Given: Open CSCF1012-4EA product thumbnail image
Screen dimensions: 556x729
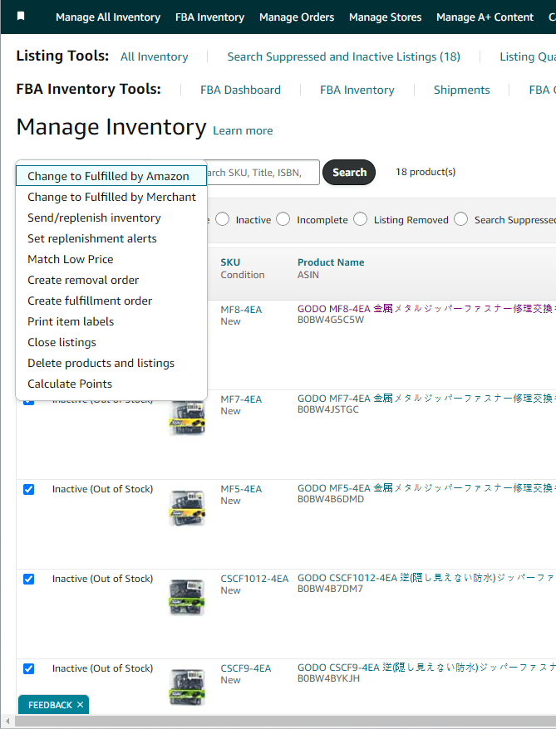Looking at the screenshot, I should 187,598.
